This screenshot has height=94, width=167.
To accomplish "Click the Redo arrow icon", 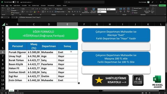I will (x=3, y=10).
